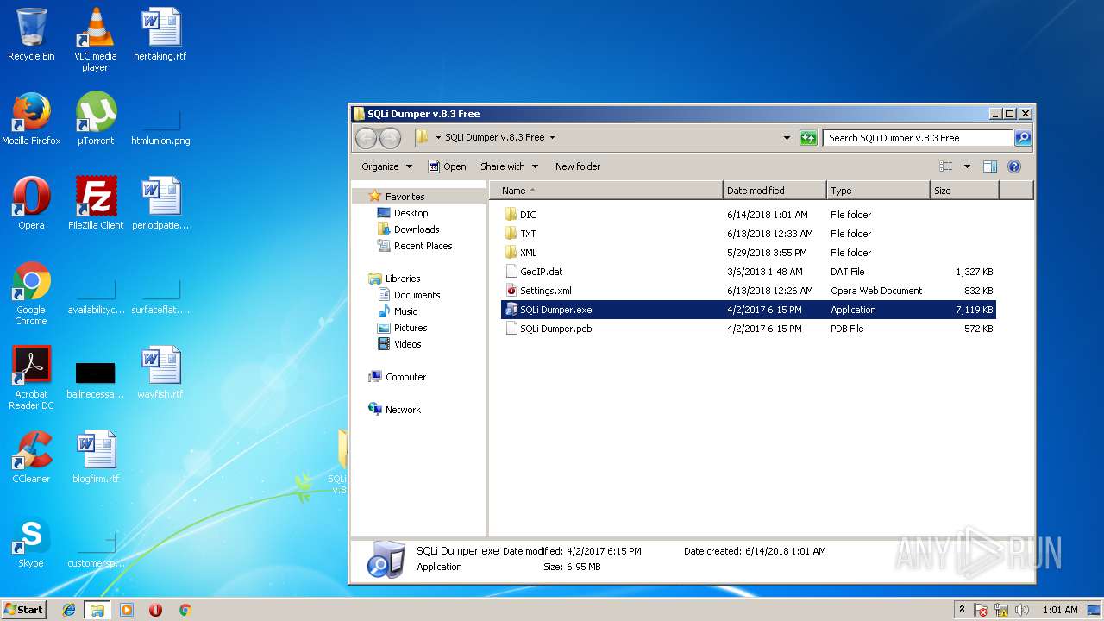This screenshot has width=1104, height=621.
Task: Select the XML folder row
Action: point(749,253)
